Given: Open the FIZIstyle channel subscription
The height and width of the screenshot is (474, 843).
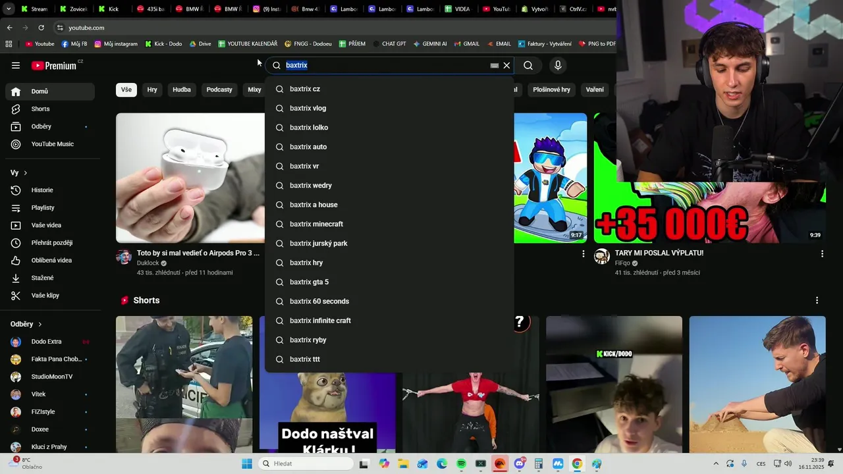Looking at the screenshot, I should [x=50, y=411].
